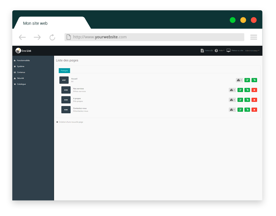
Task: Open the browser hamburger menu
Action: [x=254, y=37]
